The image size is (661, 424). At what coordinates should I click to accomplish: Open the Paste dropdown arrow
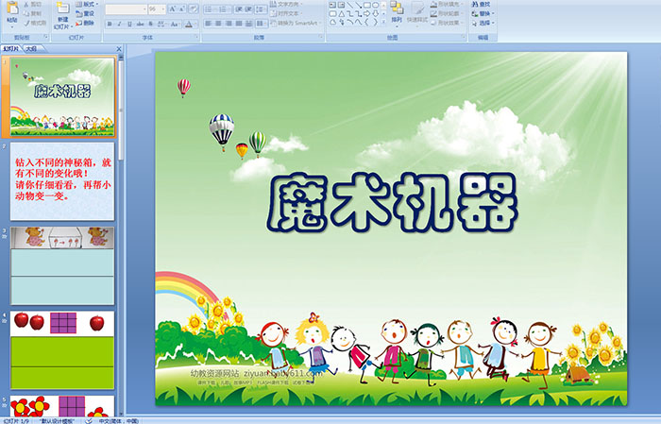(12, 25)
